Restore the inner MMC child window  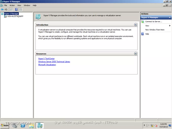[x=167, y=5]
